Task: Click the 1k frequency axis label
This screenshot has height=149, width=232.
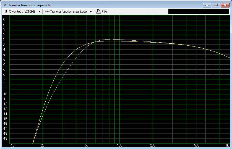Action: coord(227,145)
